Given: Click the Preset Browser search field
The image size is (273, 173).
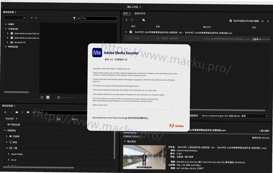Looking at the screenshot, I should (x=62, y=112).
